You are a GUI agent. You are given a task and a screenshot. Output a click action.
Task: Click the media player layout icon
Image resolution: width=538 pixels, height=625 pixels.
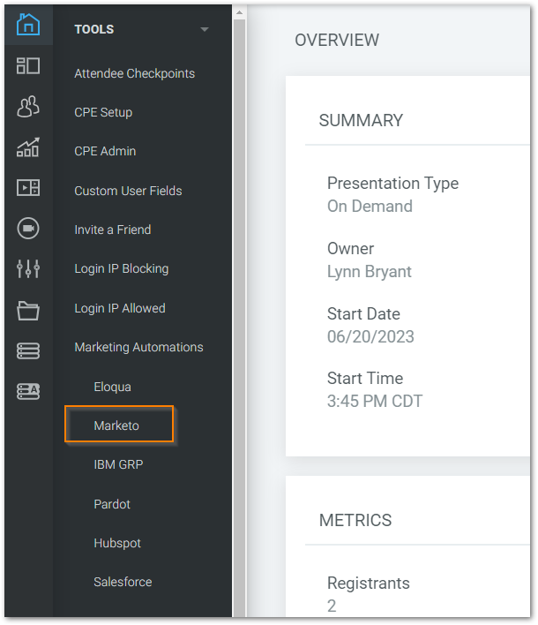coord(28,188)
